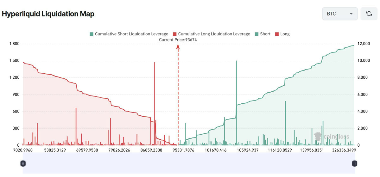380x177 pixels.
Task: Toggle the Short series legend
Action: coord(265,34)
